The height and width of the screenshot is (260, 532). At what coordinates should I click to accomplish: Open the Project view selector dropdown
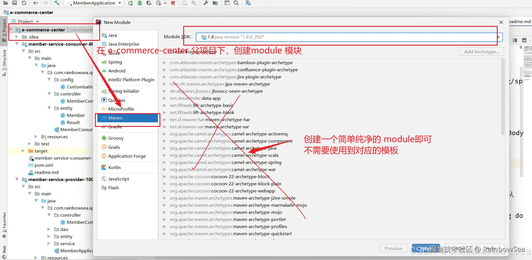click(37, 22)
